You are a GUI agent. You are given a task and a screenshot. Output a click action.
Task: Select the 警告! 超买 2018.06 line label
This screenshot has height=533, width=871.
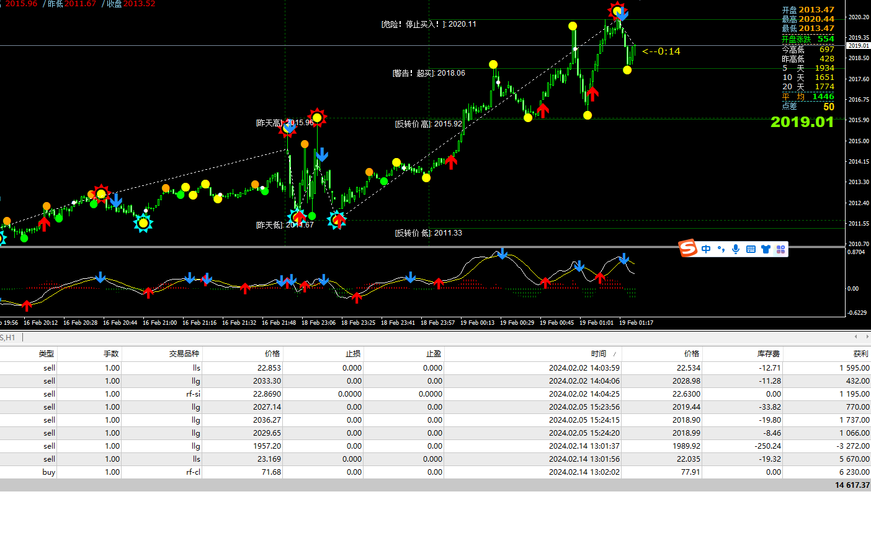click(x=429, y=73)
